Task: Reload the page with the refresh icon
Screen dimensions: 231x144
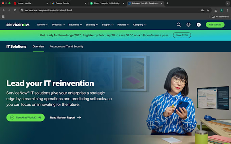Action: click(15, 10)
